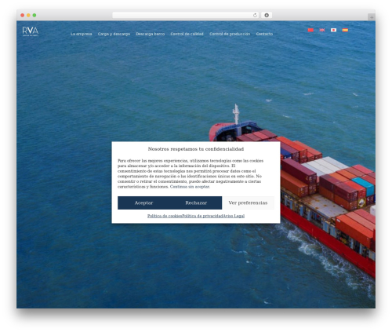Open the La empresa menu item
Viewport: 392px width, 332px height.
click(81, 34)
